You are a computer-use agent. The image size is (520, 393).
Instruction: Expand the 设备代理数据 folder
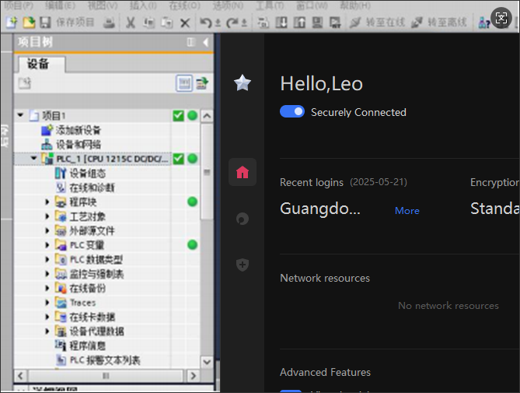(x=47, y=332)
